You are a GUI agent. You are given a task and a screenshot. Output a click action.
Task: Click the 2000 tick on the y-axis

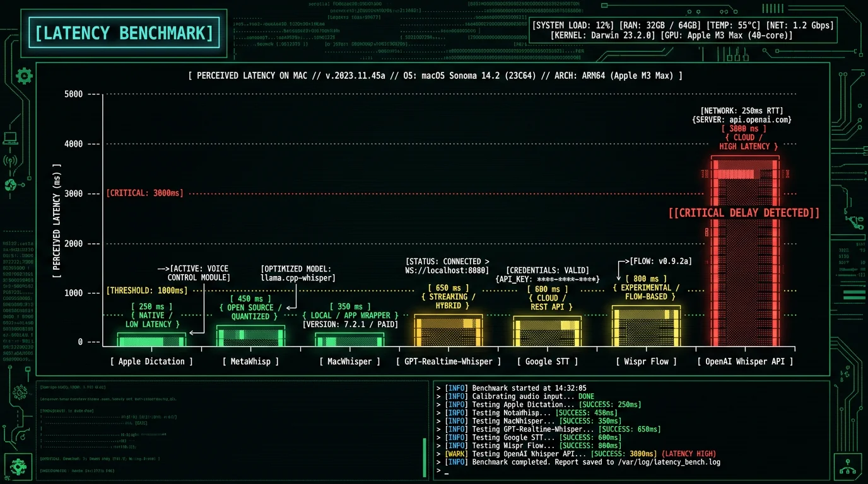73,243
